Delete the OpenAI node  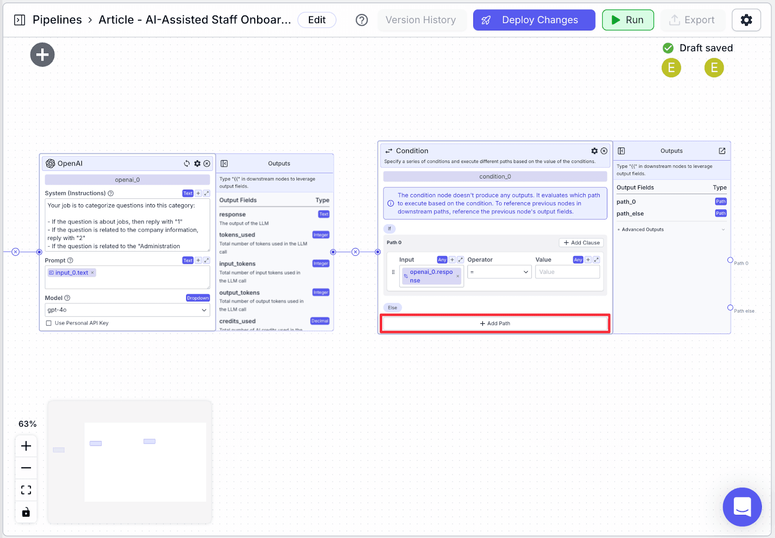(x=207, y=164)
